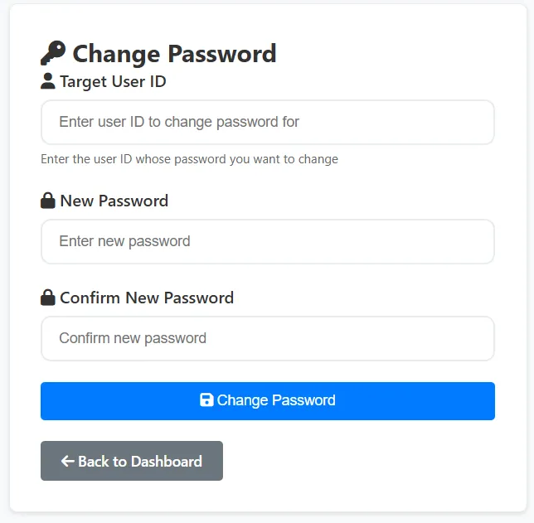Go back using the Back to Dashboard button

point(132,462)
